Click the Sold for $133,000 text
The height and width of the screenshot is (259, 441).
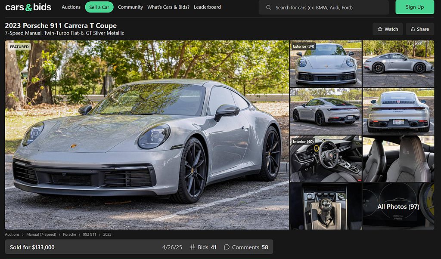tap(32, 247)
